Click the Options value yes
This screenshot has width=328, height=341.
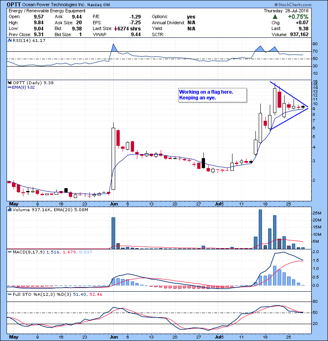(191, 17)
